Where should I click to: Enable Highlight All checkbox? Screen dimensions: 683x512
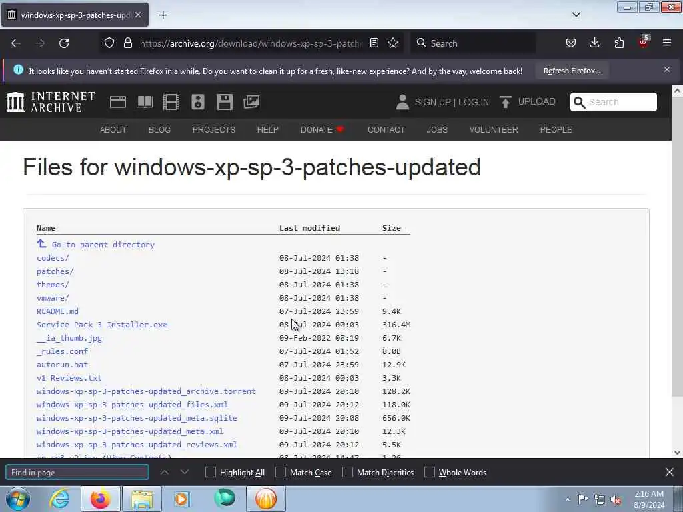point(210,473)
